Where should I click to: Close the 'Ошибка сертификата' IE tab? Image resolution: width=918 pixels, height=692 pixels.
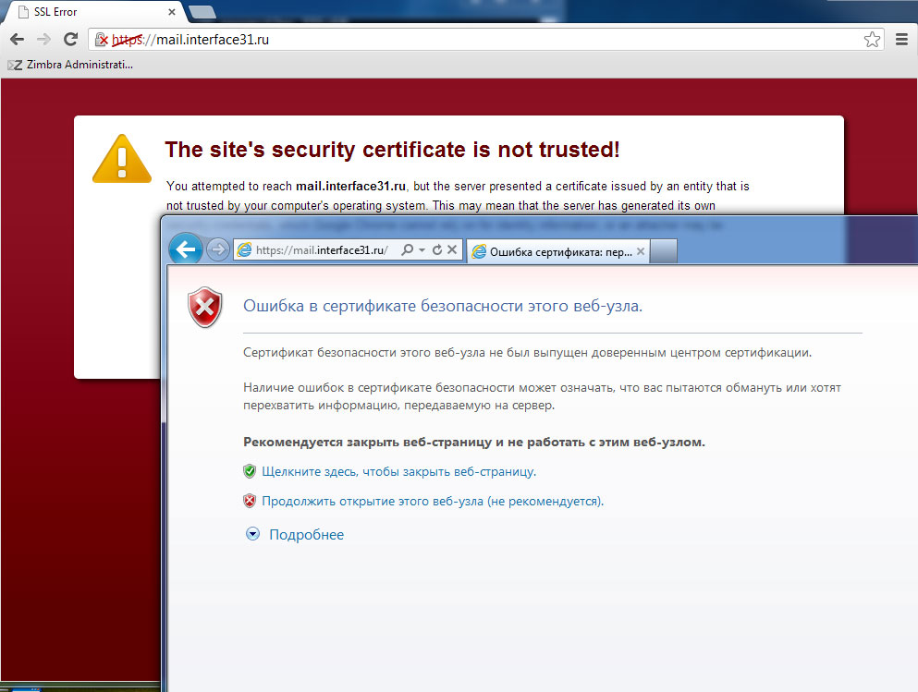pyautogui.click(x=641, y=251)
